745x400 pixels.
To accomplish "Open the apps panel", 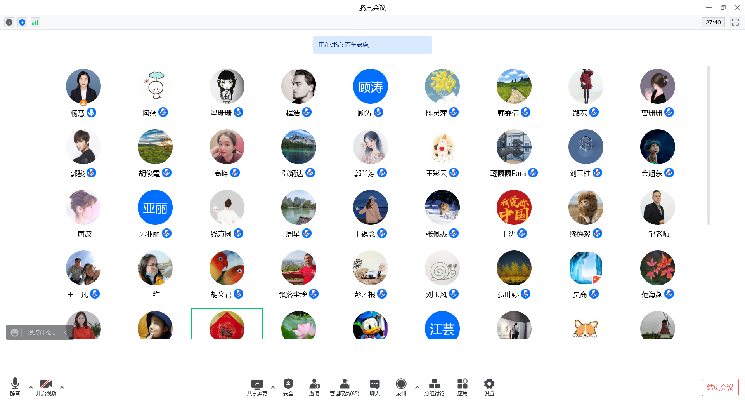I will click(462, 387).
